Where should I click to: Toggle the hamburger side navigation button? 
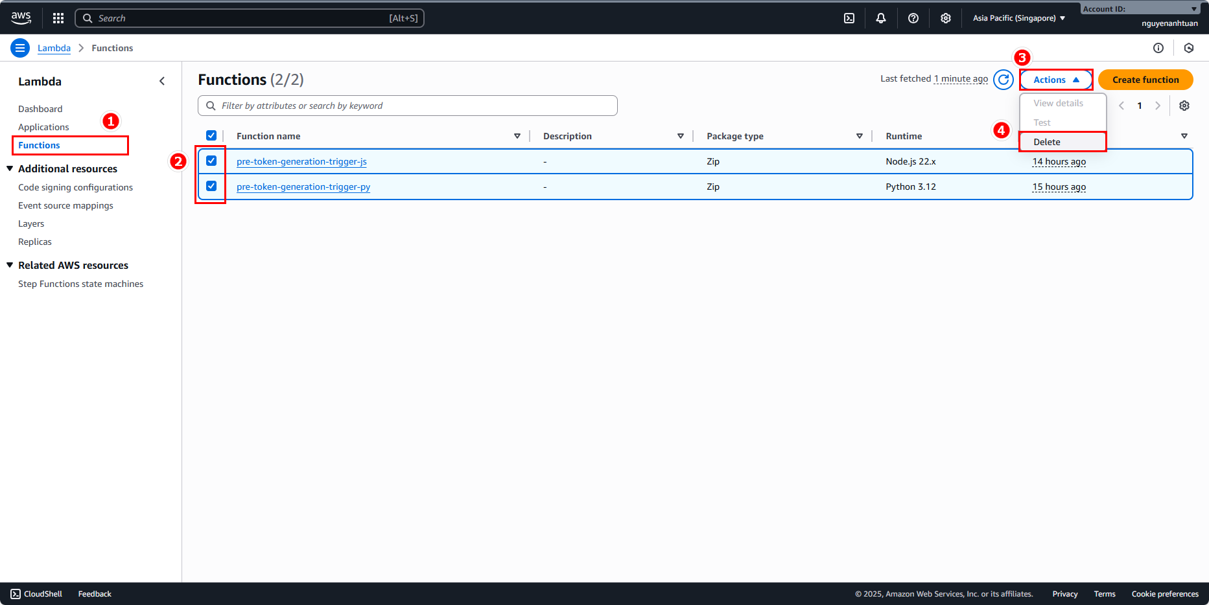[x=20, y=48]
